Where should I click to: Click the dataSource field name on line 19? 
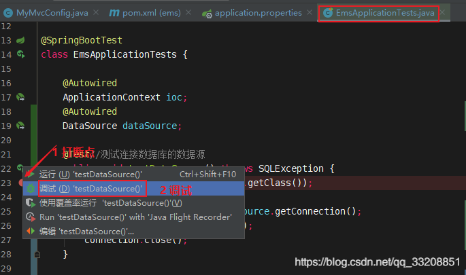(x=150, y=126)
